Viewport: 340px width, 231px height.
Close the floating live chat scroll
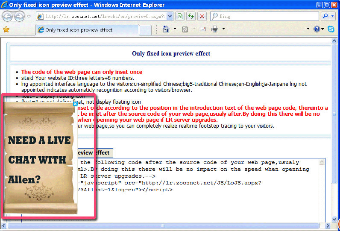75,104
